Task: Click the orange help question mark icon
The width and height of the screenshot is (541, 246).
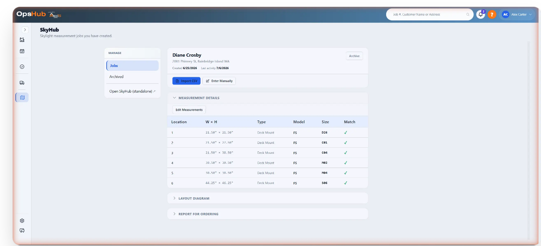Action: (x=492, y=15)
